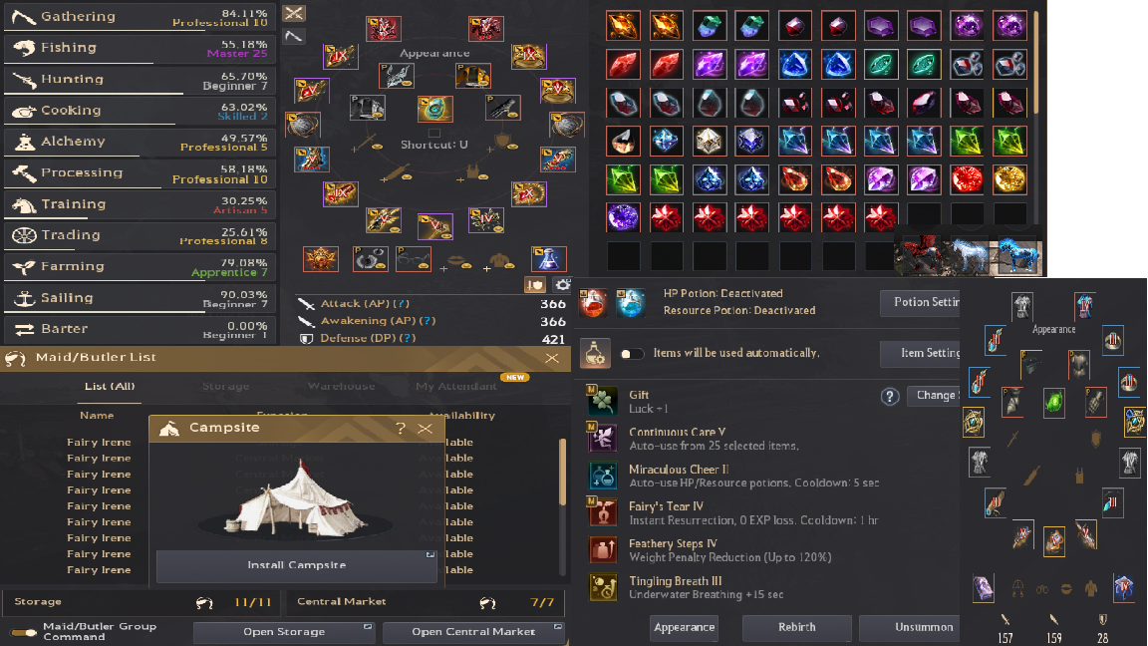
Task: Toggle automatic item use switch
Action: [631, 354]
